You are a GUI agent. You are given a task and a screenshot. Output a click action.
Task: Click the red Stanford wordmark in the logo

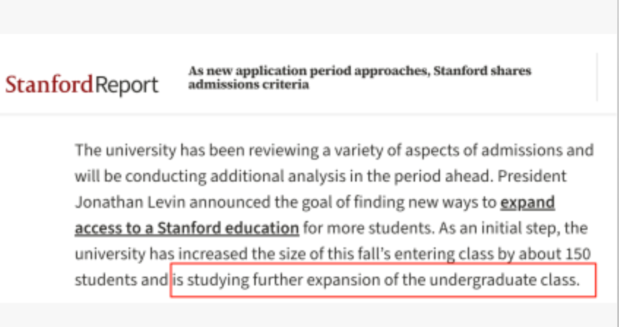click(49, 84)
